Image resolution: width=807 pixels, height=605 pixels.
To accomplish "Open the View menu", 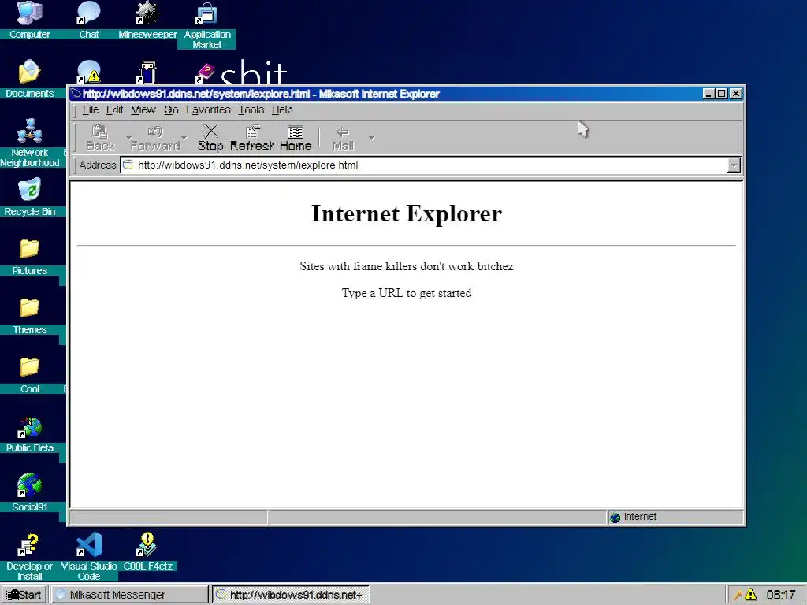I will tap(143, 109).
